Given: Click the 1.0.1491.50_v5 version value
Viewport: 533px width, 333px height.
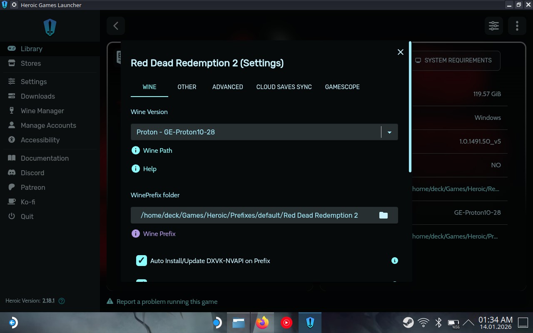Looking at the screenshot, I should pyautogui.click(x=480, y=142).
